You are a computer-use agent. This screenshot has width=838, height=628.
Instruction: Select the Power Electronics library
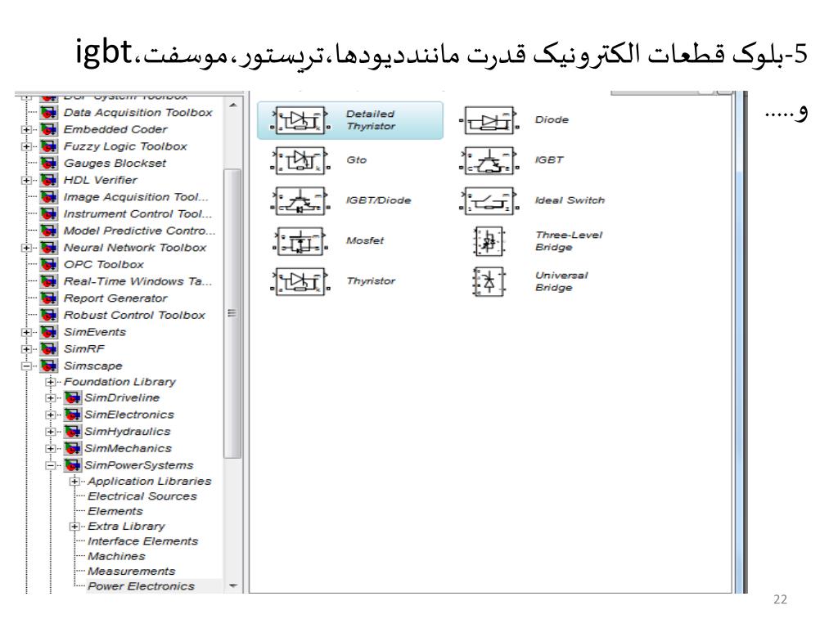tap(141, 586)
